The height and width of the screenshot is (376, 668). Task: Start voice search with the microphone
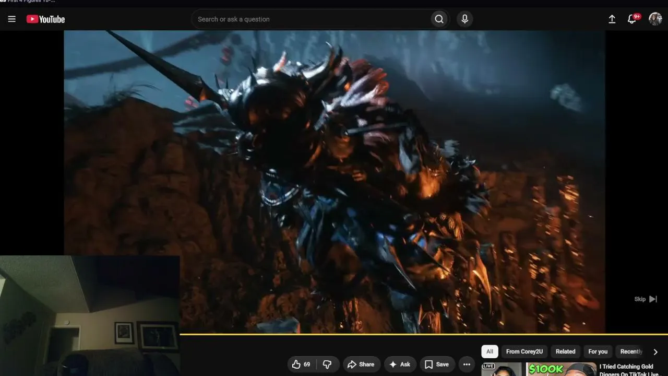464,19
